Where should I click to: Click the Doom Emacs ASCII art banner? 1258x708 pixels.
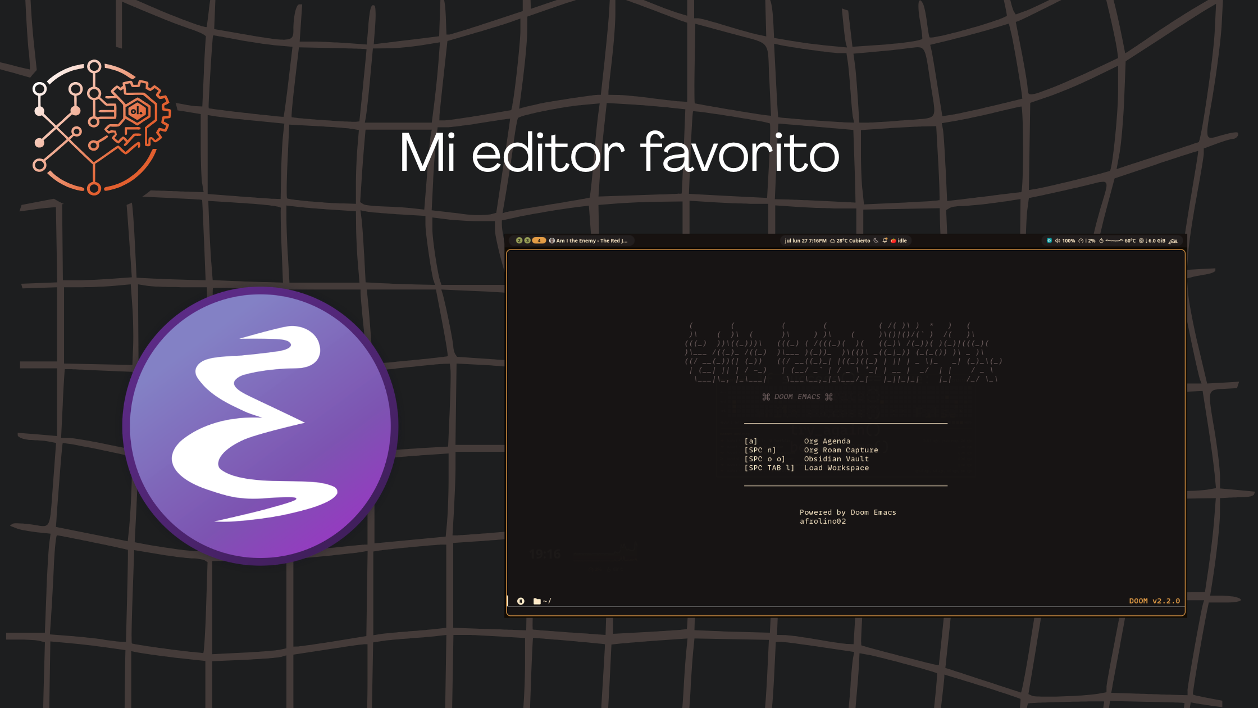click(843, 352)
